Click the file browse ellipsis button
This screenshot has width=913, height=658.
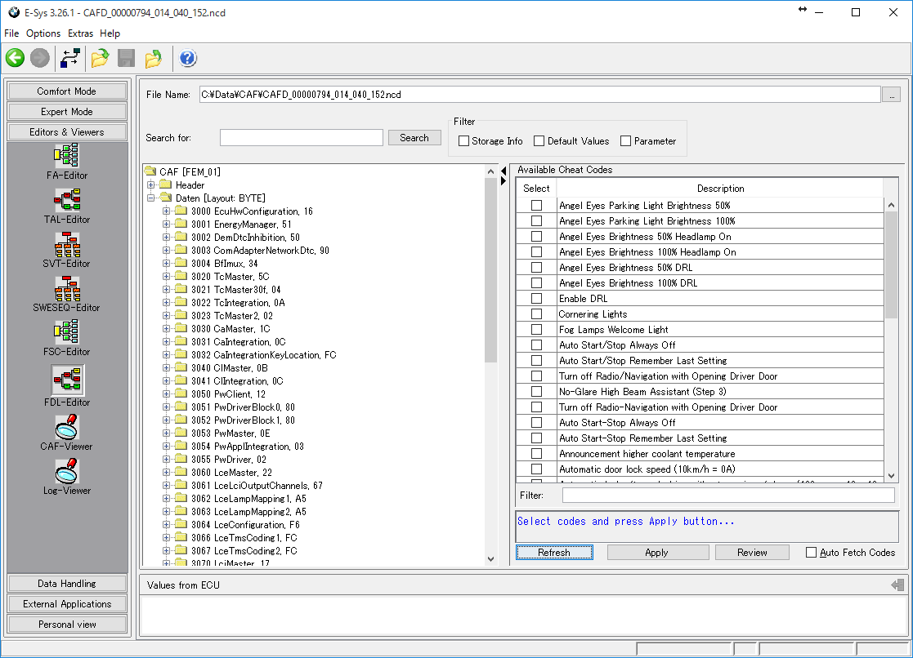click(892, 94)
